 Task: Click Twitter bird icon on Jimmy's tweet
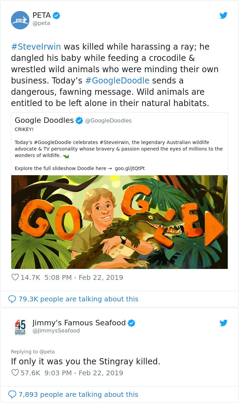223,323
